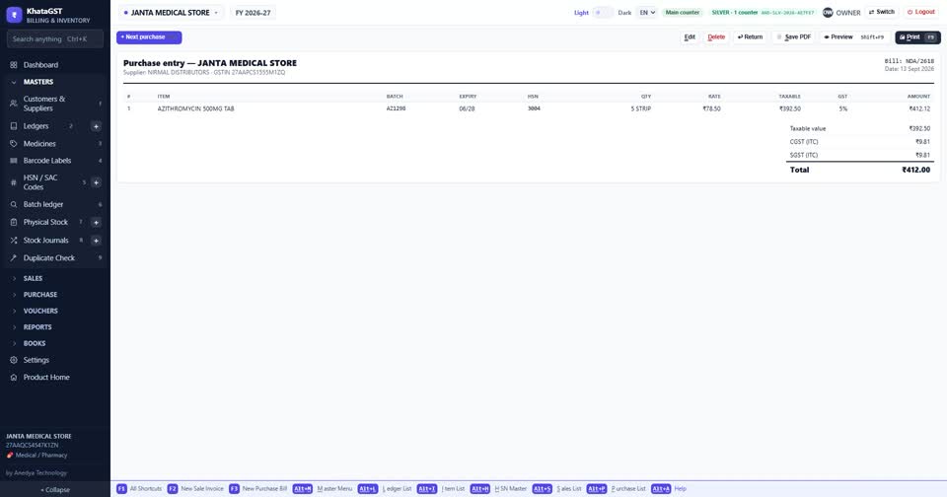947x497 pixels.
Task: Collapse the sidebar with Collapse control
Action: [x=55, y=490]
